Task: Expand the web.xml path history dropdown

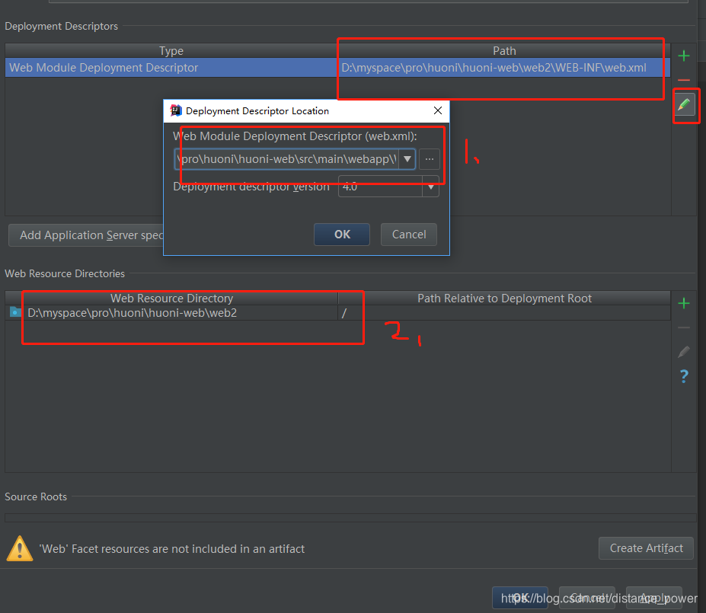Action: coord(407,159)
